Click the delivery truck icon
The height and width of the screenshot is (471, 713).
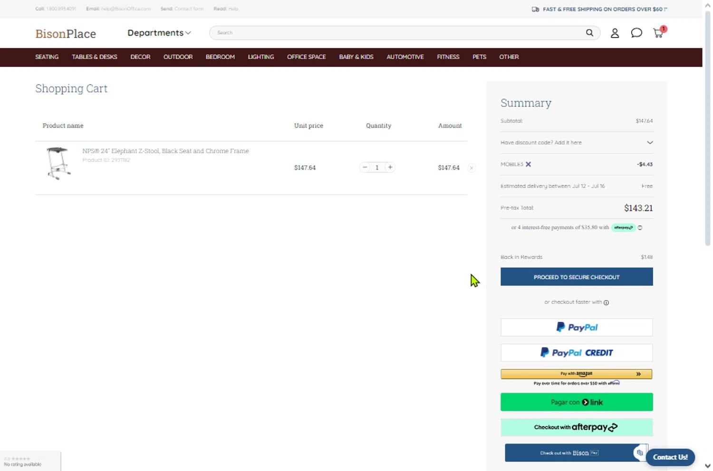click(535, 9)
